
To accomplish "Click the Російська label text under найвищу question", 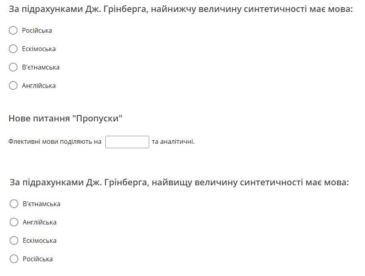I will click(x=38, y=259).
